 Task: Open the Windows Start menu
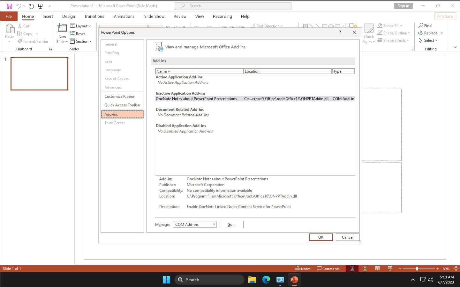pos(166,280)
